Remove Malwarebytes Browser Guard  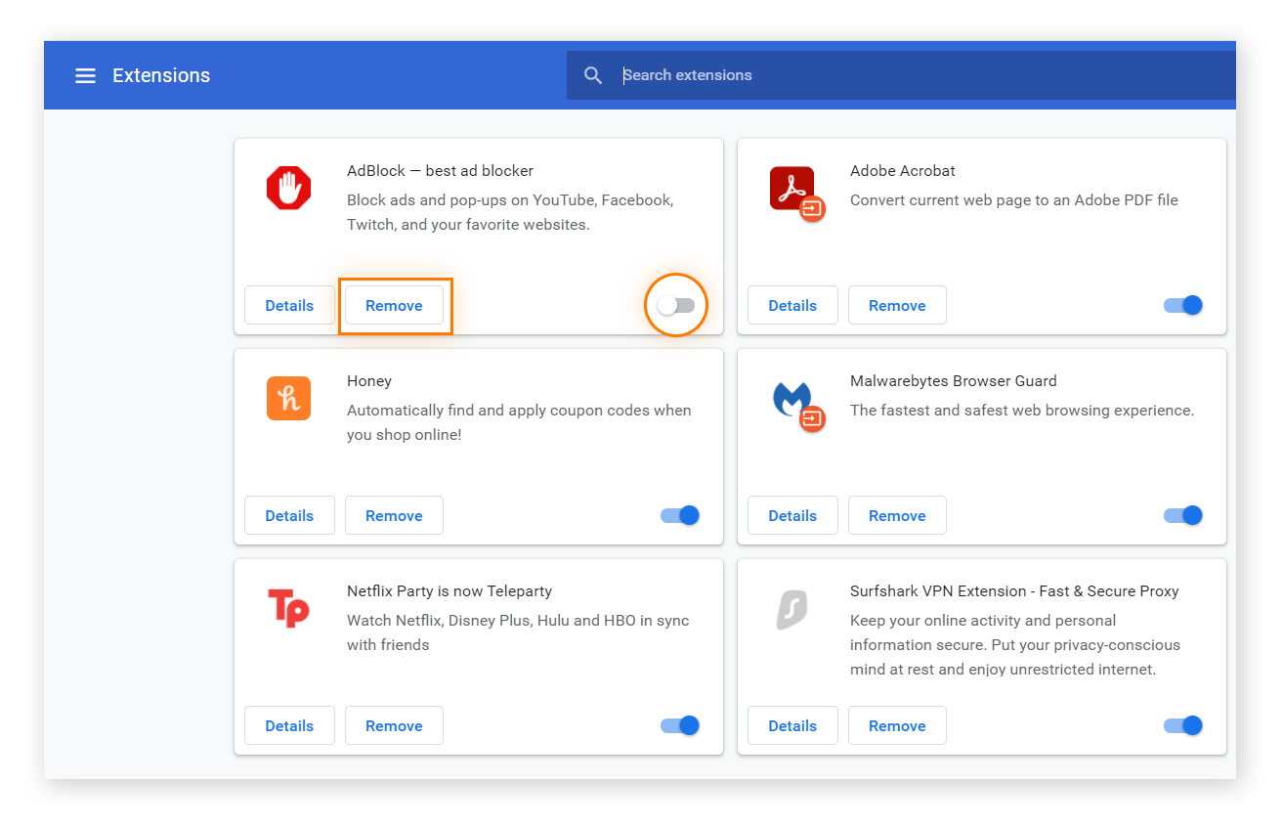[897, 515]
